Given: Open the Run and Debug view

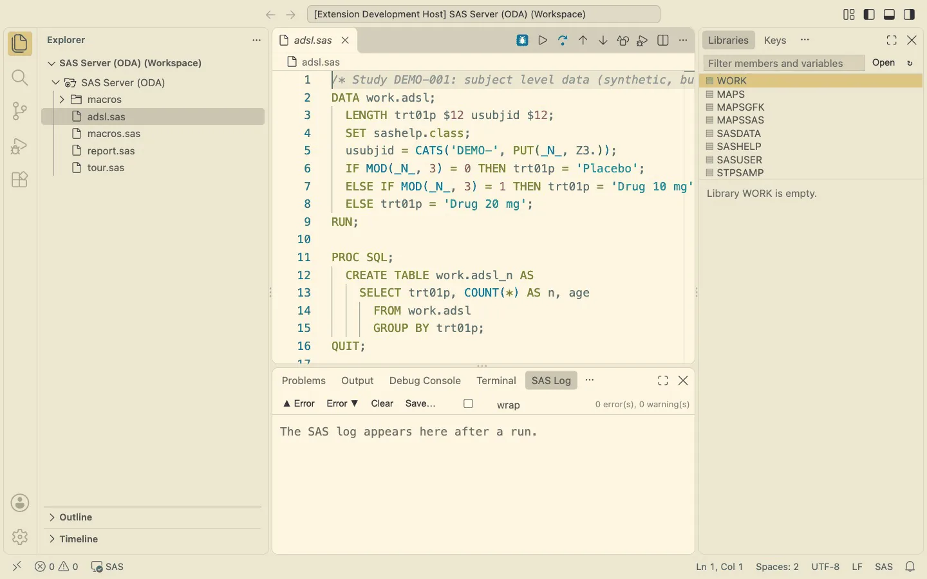Looking at the screenshot, I should tap(20, 146).
